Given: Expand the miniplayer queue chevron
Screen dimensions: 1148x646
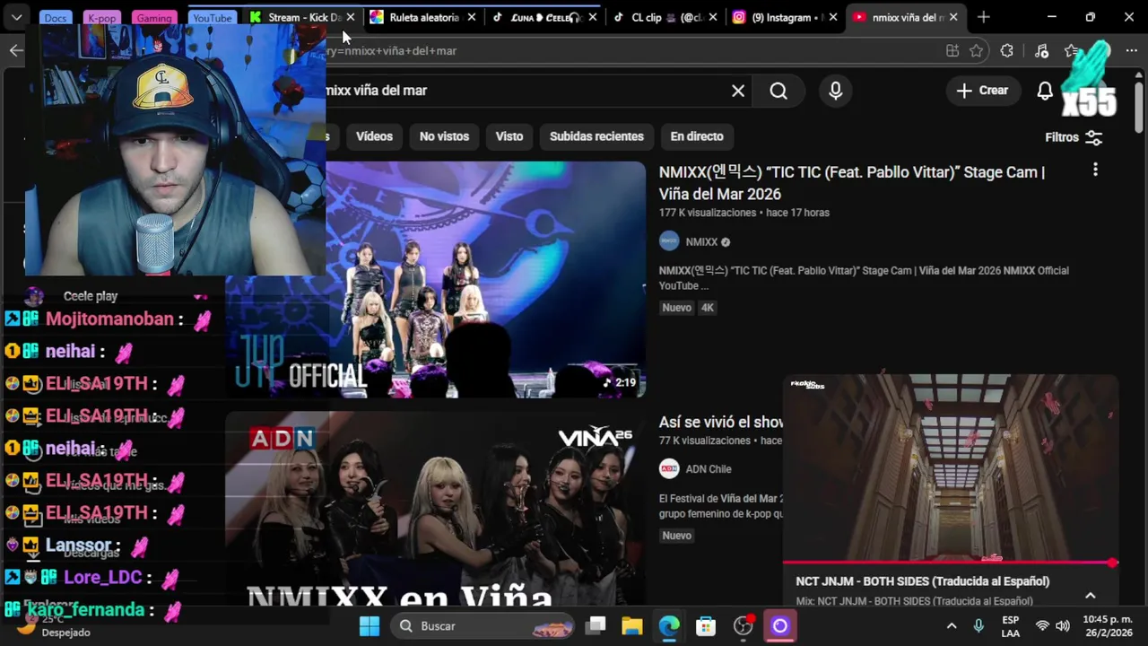Looking at the screenshot, I should pyautogui.click(x=1090, y=596).
